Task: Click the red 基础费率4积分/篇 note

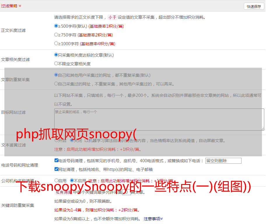Action: [x=97, y=44]
